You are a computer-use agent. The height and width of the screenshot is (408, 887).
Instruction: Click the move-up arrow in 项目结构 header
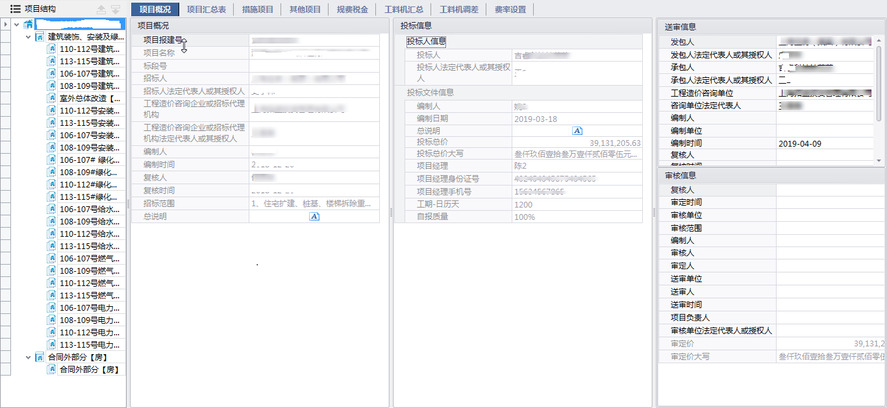pyautogui.click(x=101, y=10)
